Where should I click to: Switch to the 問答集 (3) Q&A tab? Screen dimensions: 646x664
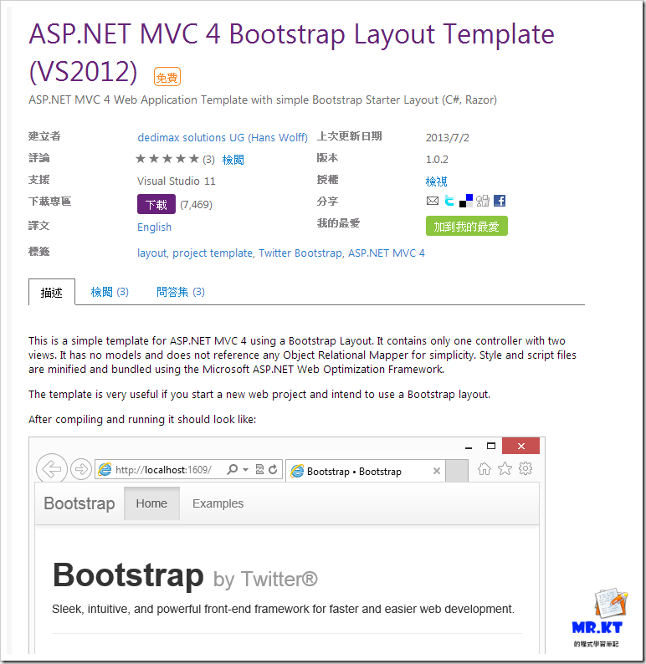(181, 292)
